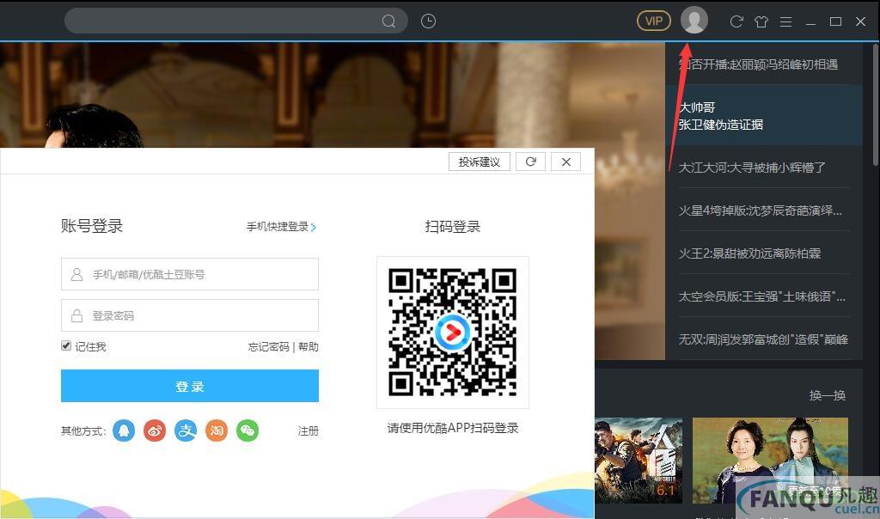Open the skin shirt icon
Image resolution: width=880 pixels, height=519 pixels.
(x=761, y=21)
